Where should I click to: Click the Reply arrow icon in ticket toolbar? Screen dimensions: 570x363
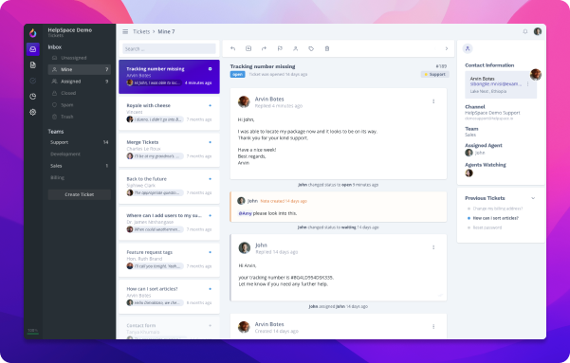(233, 48)
